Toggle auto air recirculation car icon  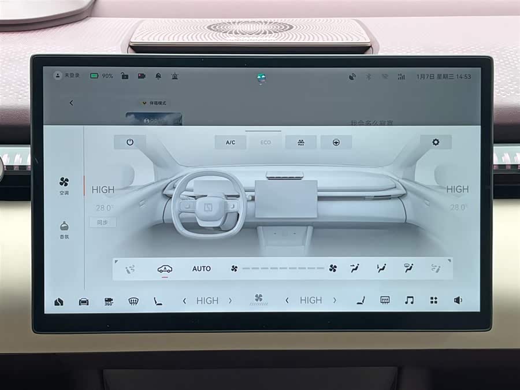tap(165, 269)
